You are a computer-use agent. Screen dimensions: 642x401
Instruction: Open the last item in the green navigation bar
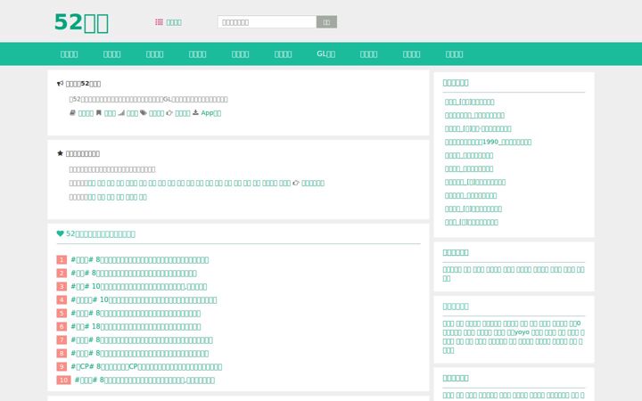click(454, 54)
